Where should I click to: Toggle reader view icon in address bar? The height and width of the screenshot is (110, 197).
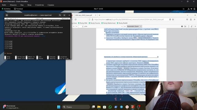tap(170, 20)
